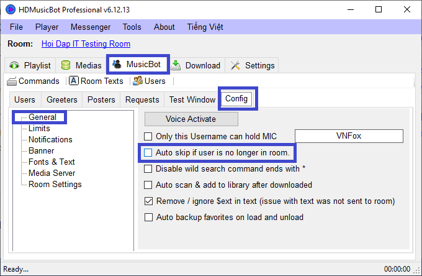The height and width of the screenshot is (276, 422).
Task: Select Limits in the config tree
Action: coord(39,128)
